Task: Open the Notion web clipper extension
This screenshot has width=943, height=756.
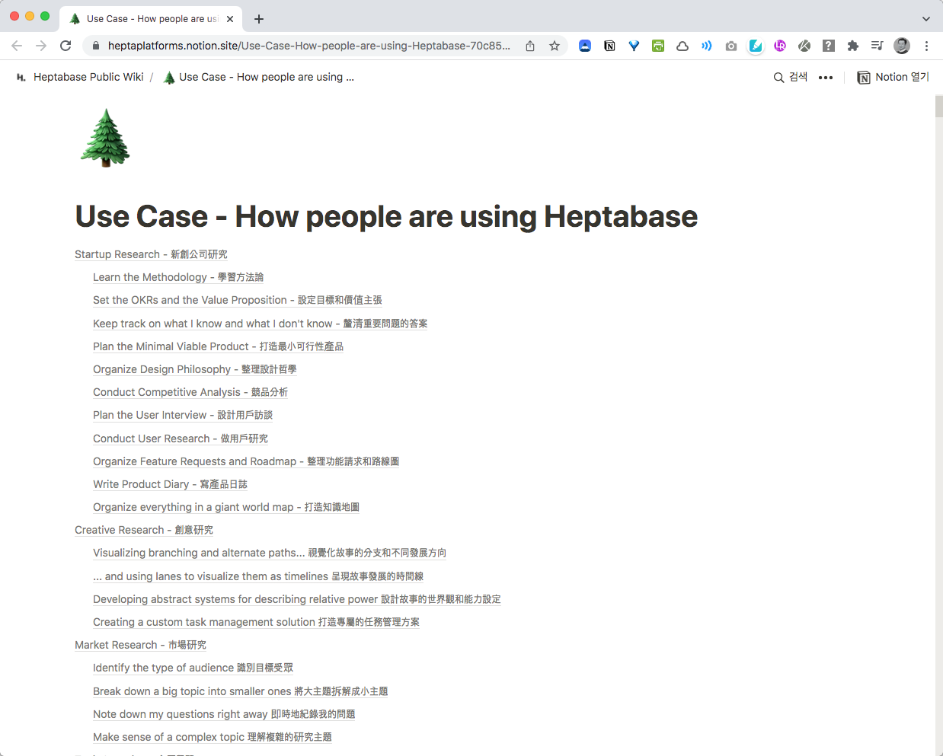Action: tap(609, 46)
